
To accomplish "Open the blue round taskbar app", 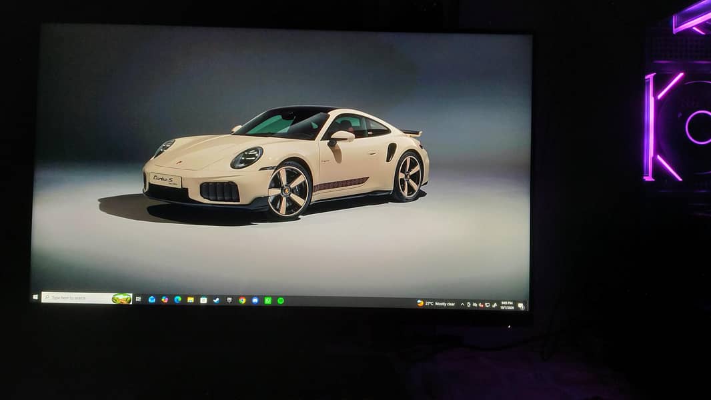I will (x=255, y=301).
